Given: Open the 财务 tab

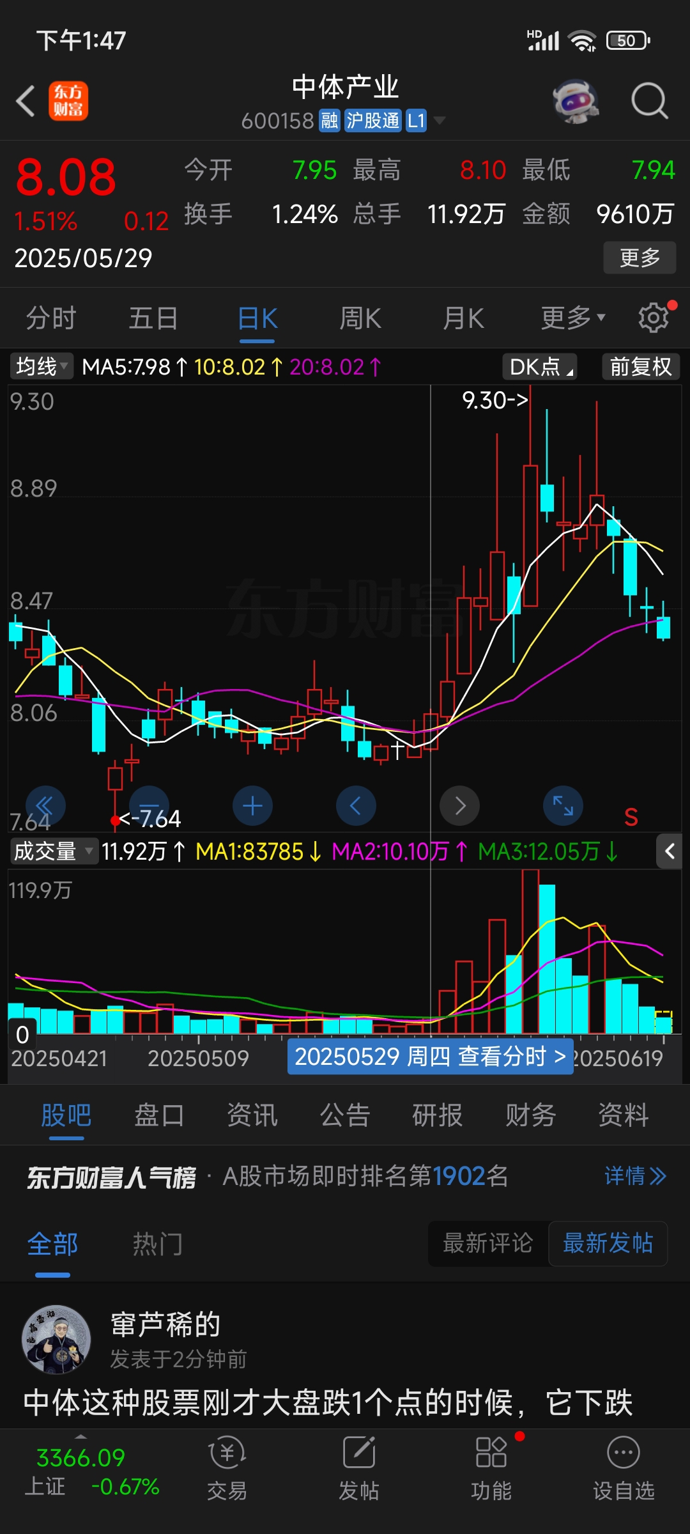Looking at the screenshot, I should pyautogui.click(x=530, y=1115).
